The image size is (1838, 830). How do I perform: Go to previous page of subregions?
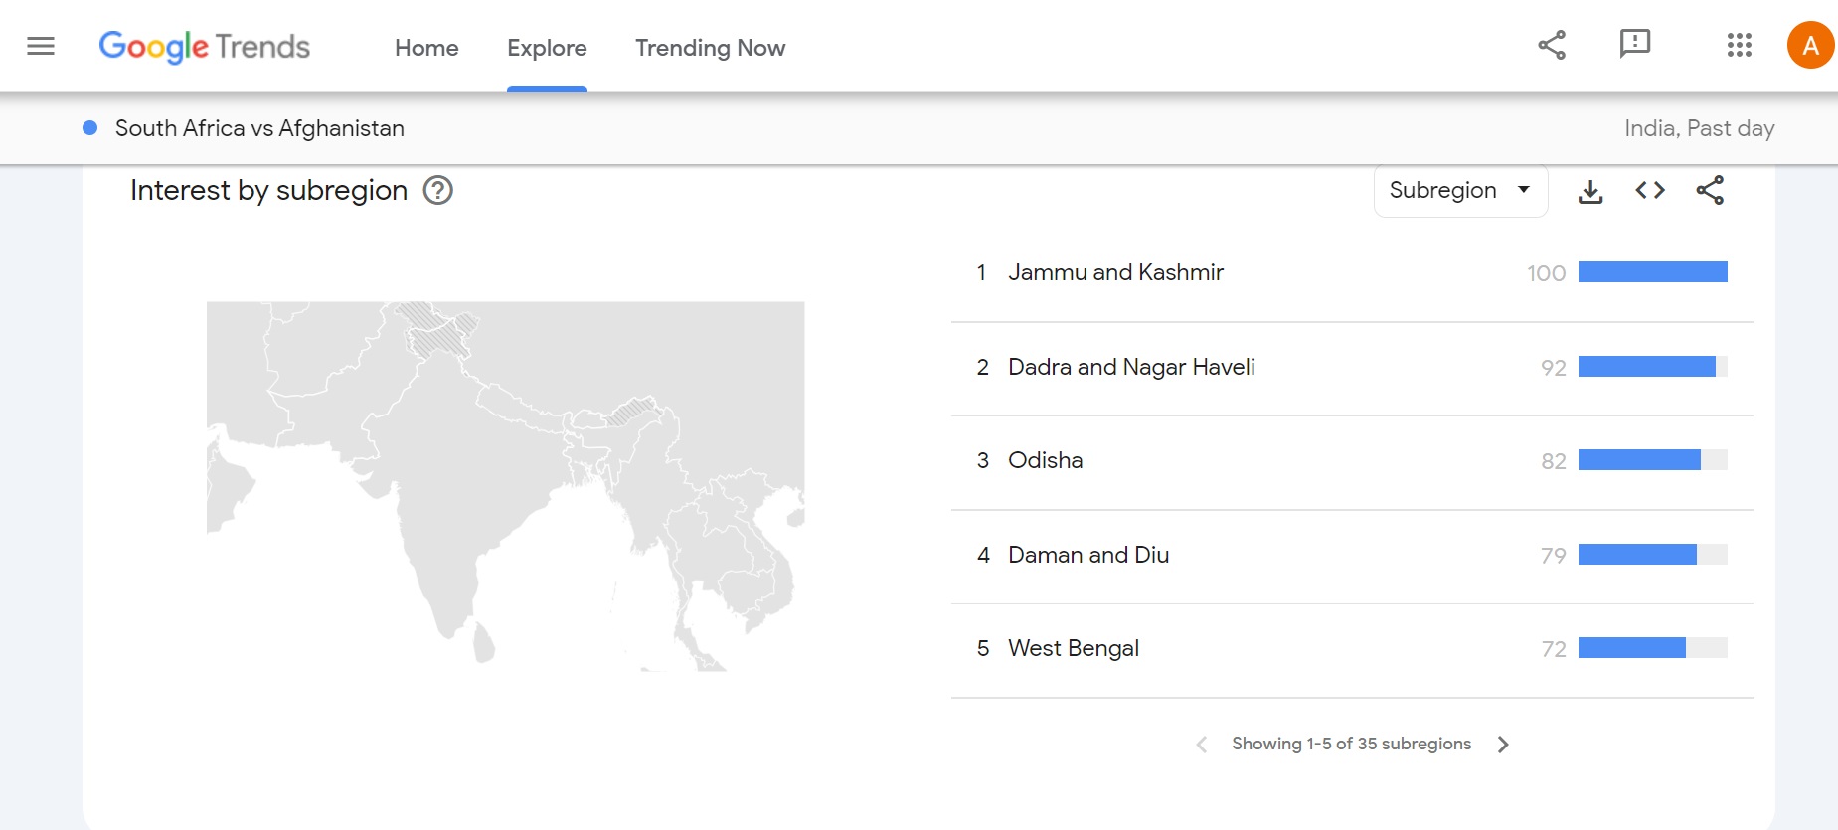click(x=1202, y=745)
